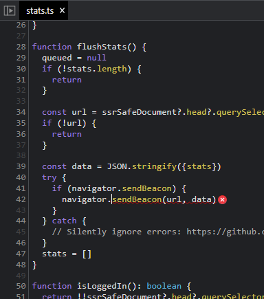Click 'JSON' on line 39

pyautogui.click(x=117, y=166)
